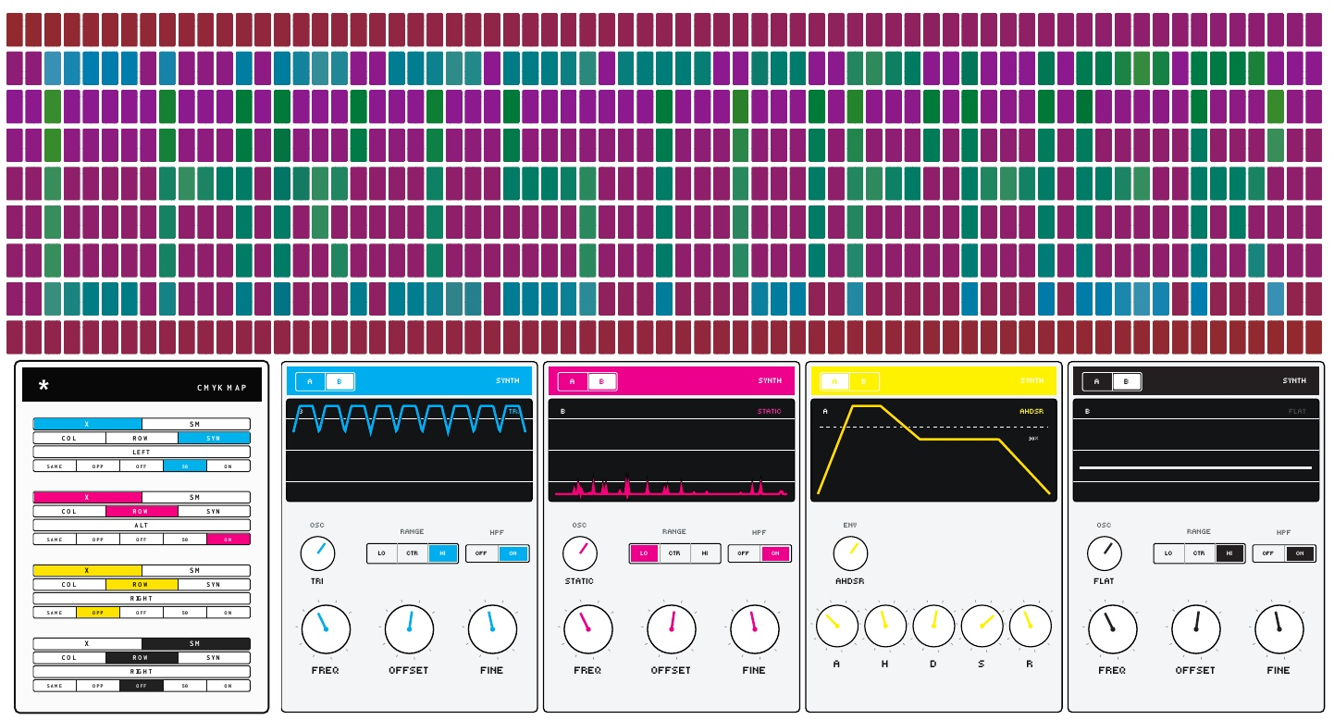Click the black synth OFFSET knob
Viewport: 1334px width, 720px height.
pyautogui.click(x=1196, y=629)
